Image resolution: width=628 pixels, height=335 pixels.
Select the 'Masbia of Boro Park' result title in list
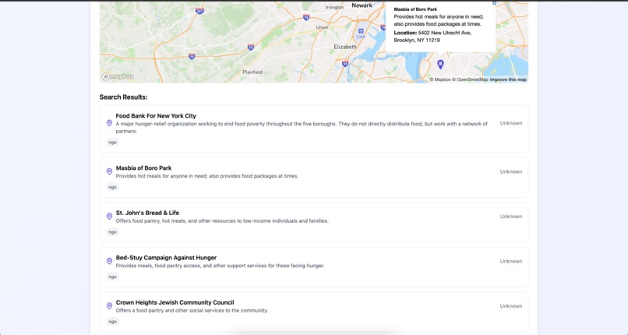tap(144, 168)
